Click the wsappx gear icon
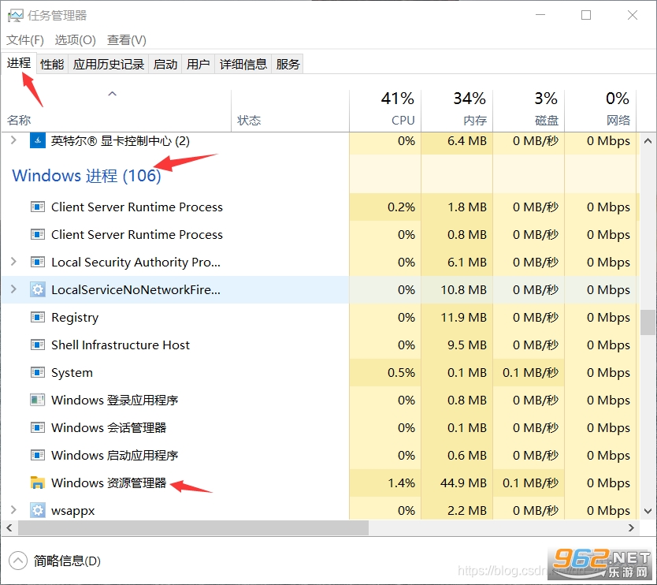The image size is (657, 585). 38,510
